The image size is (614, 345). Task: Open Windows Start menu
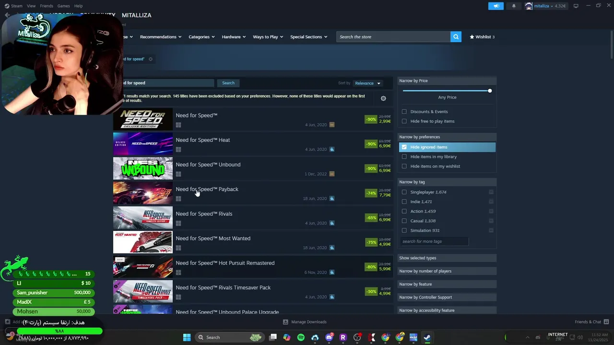tap(187, 337)
